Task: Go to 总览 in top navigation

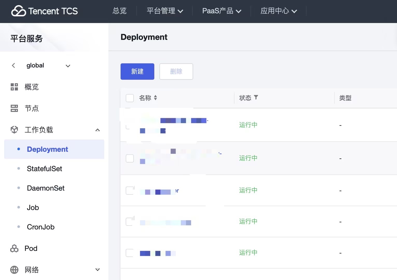Action: click(120, 11)
